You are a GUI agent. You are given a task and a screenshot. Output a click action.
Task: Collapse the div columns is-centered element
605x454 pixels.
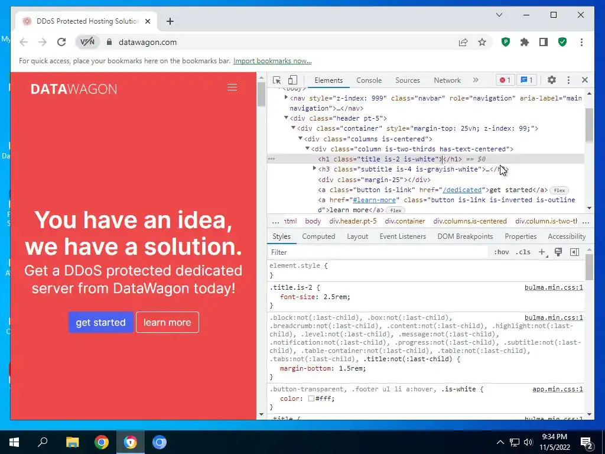[300, 138]
